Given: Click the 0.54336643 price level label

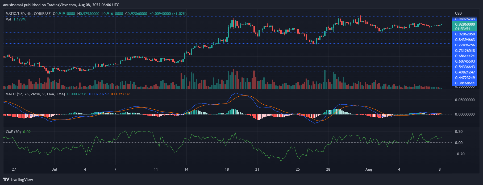Looking at the screenshot, I should click(465, 67).
